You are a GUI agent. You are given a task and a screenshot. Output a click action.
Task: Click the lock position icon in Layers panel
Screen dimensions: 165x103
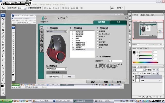[x=143, y=73]
